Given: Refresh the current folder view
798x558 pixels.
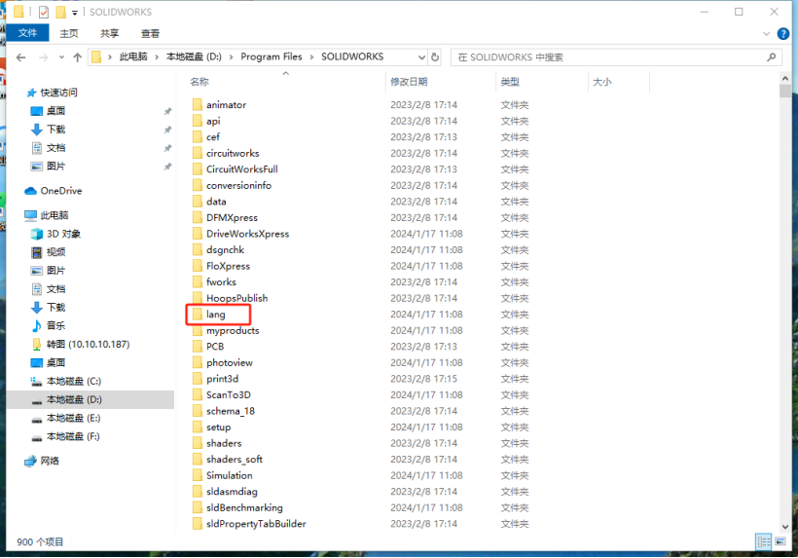Looking at the screenshot, I should [435, 57].
